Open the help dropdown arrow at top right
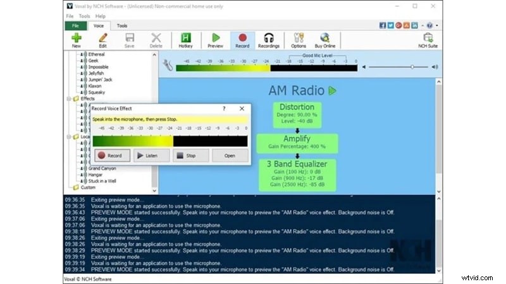 [x=437, y=25]
